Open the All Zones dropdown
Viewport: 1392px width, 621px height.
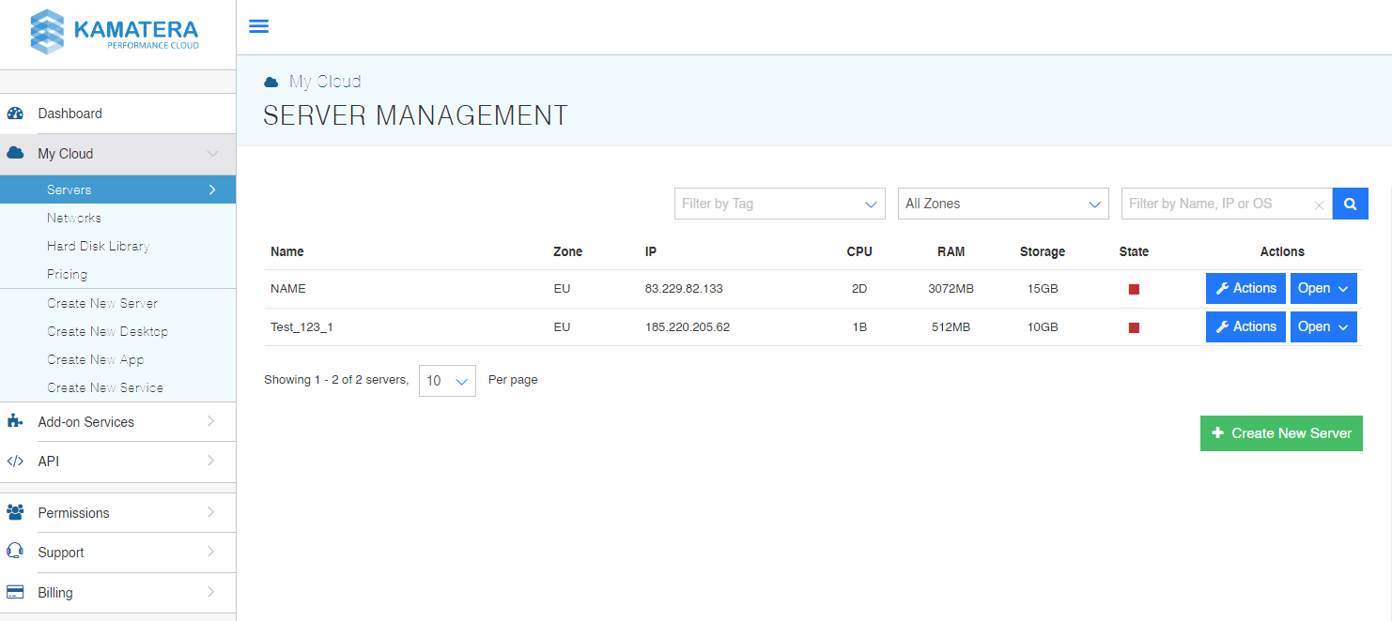tap(1003, 204)
